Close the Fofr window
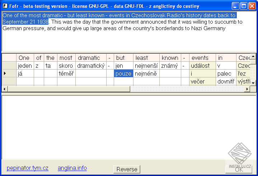Viewport: 258px width, 176px height. pos(252,6)
